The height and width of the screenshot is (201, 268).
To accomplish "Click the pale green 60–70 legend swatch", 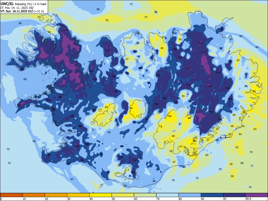I will 145,195.
